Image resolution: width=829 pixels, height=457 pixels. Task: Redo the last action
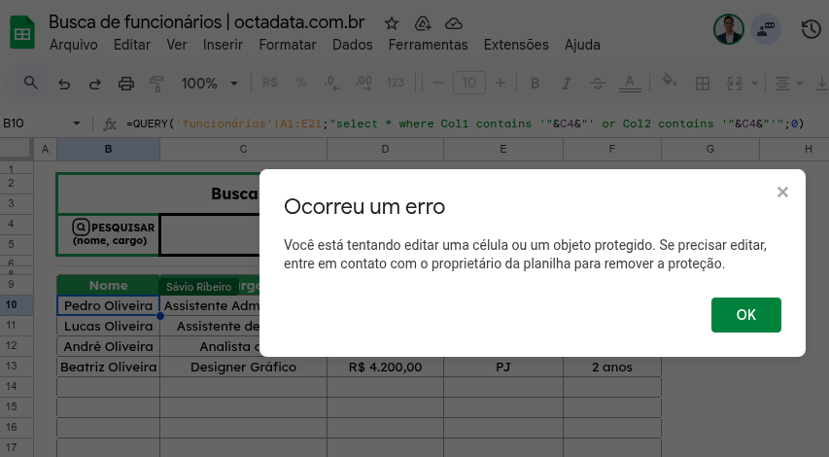click(94, 84)
